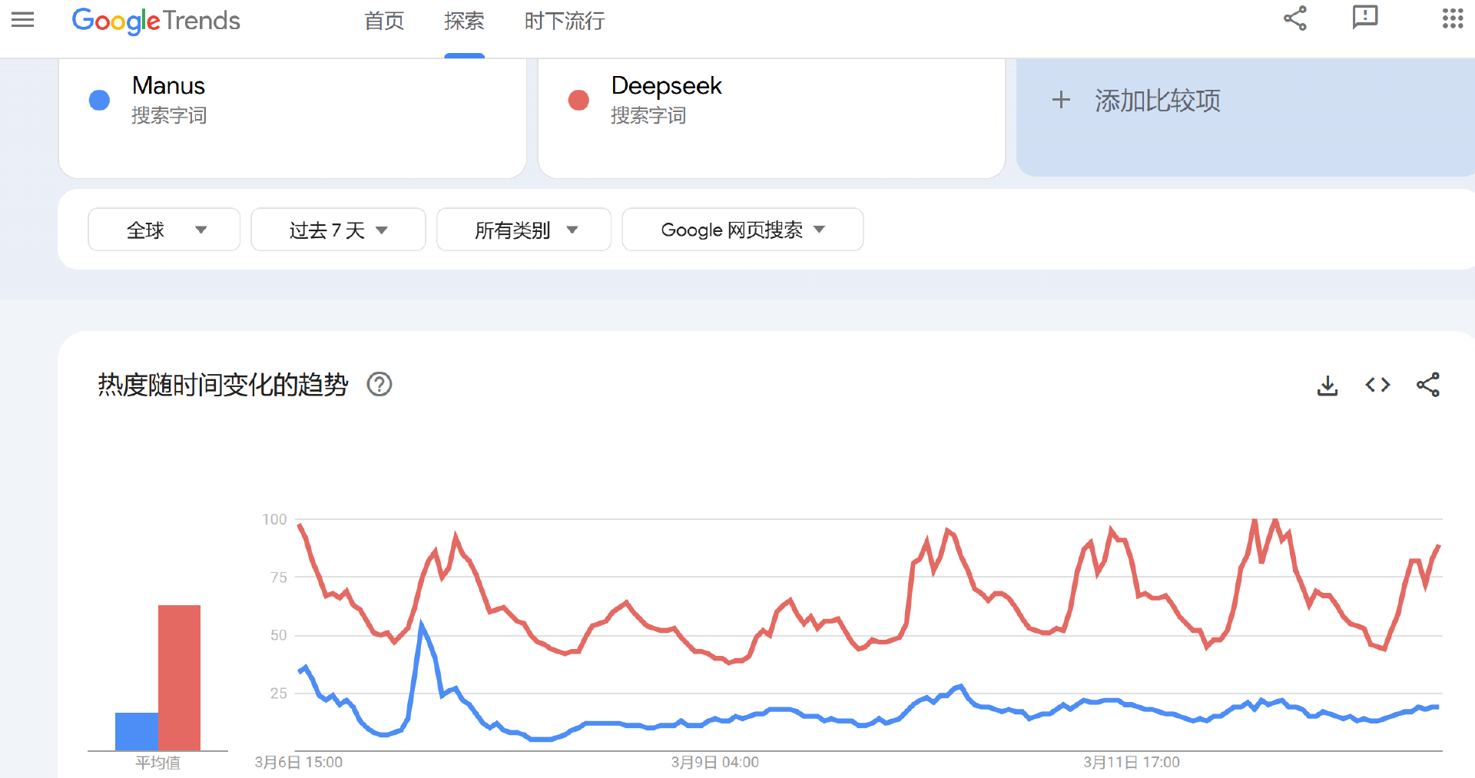Share via the top header icon
The width and height of the screenshot is (1475, 778).
click(x=1295, y=18)
